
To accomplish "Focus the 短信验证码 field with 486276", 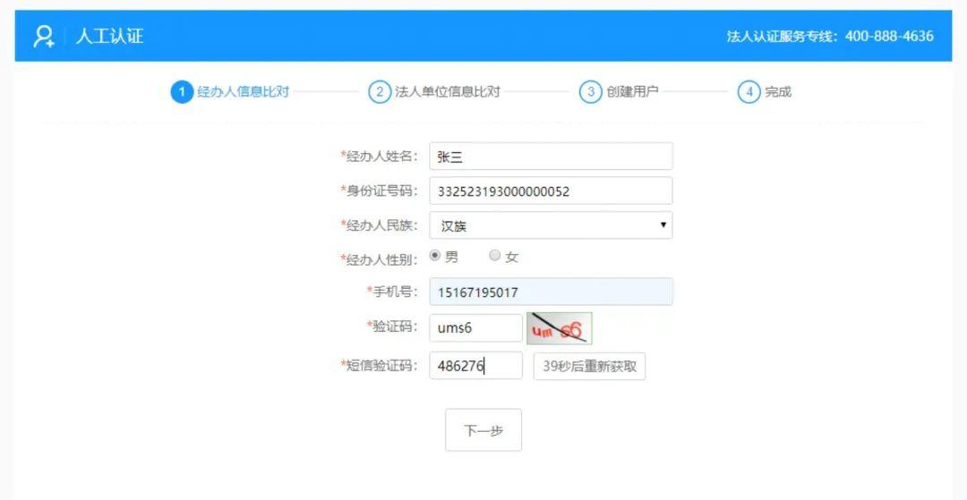I will click(x=475, y=366).
